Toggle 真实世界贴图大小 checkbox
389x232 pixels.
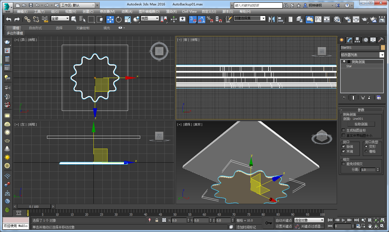pyautogui.click(x=344, y=135)
